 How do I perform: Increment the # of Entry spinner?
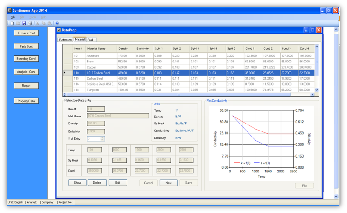[102, 137]
